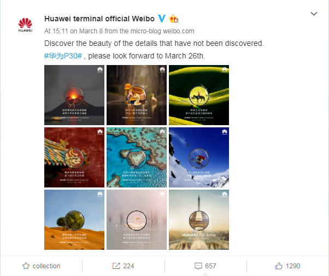The width and height of the screenshot is (329, 276).
Task: Open the swans heart thumbnail
Action: pos(137,220)
